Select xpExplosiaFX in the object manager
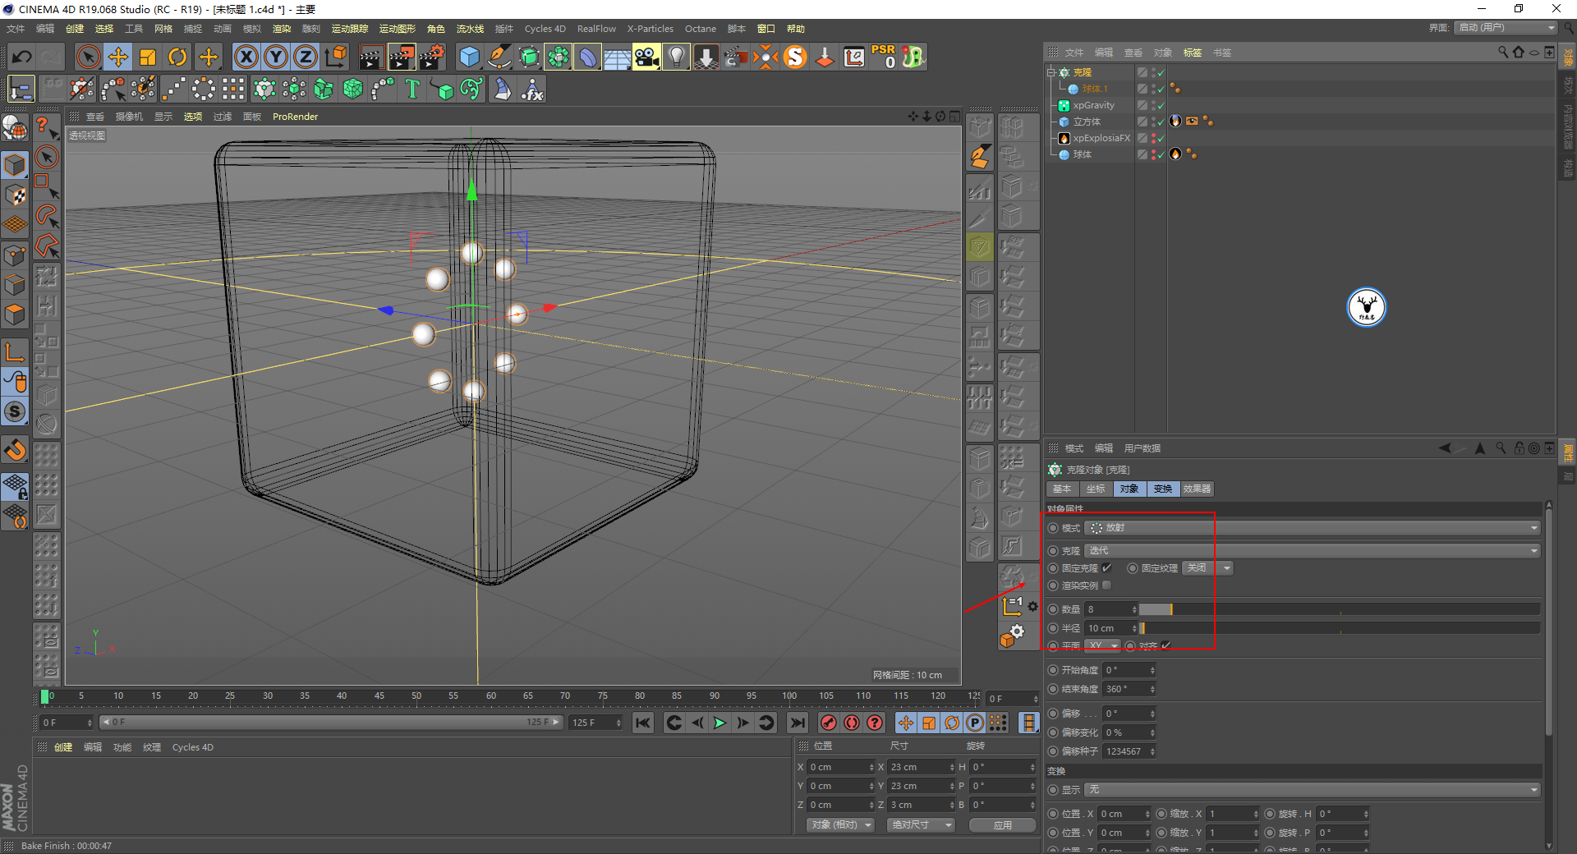The height and width of the screenshot is (854, 1577). [1101, 138]
